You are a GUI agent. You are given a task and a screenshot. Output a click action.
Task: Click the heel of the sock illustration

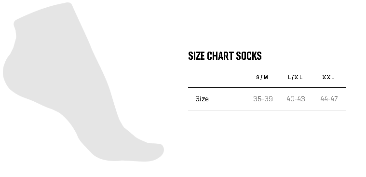12,75
